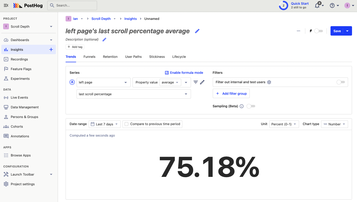Click the rename series pencil icon
The image size is (357, 202).
(202, 82)
